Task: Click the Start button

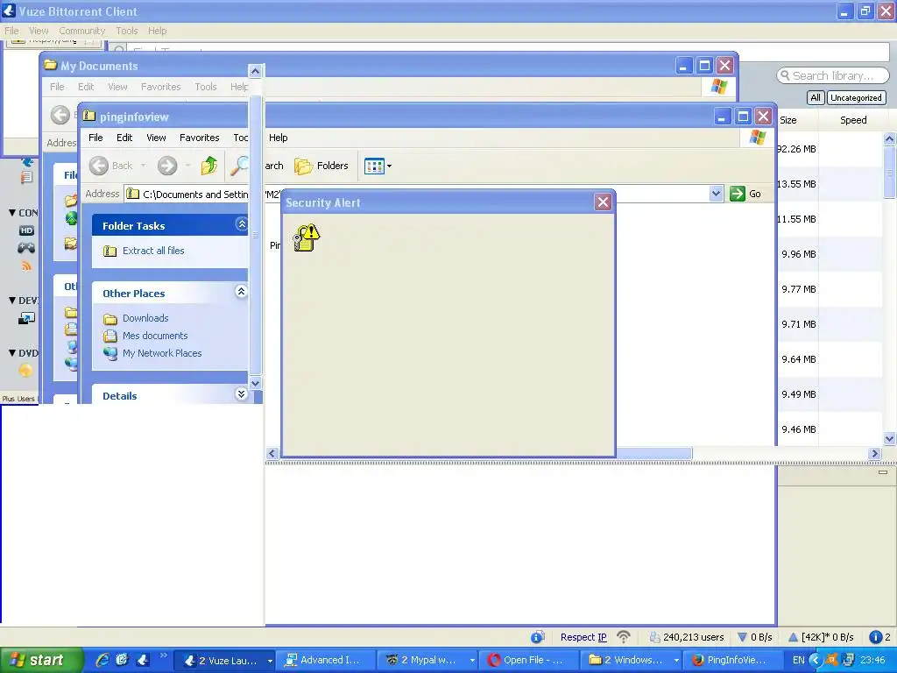Action: point(40,661)
